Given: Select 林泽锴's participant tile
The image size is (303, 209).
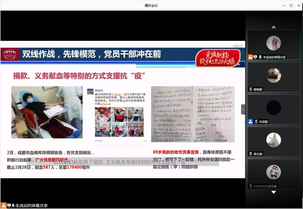Looking at the screenshot, I should click(274, 107).
